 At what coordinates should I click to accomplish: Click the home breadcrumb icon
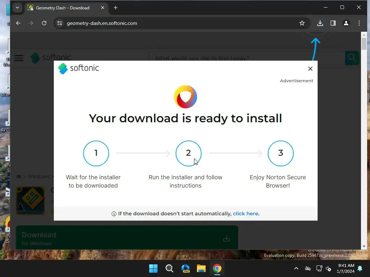click(x=19, y=176)
